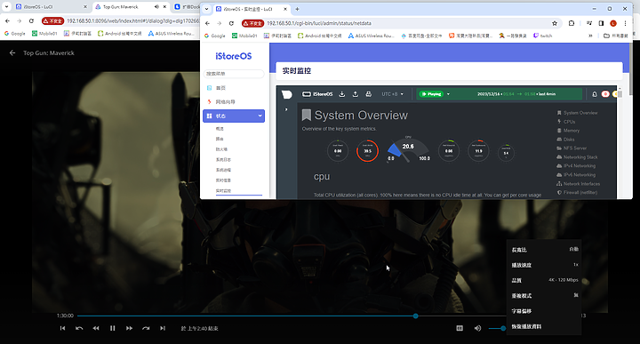
Task: Open the playback info entry at menu bottom
Action: 544,326
